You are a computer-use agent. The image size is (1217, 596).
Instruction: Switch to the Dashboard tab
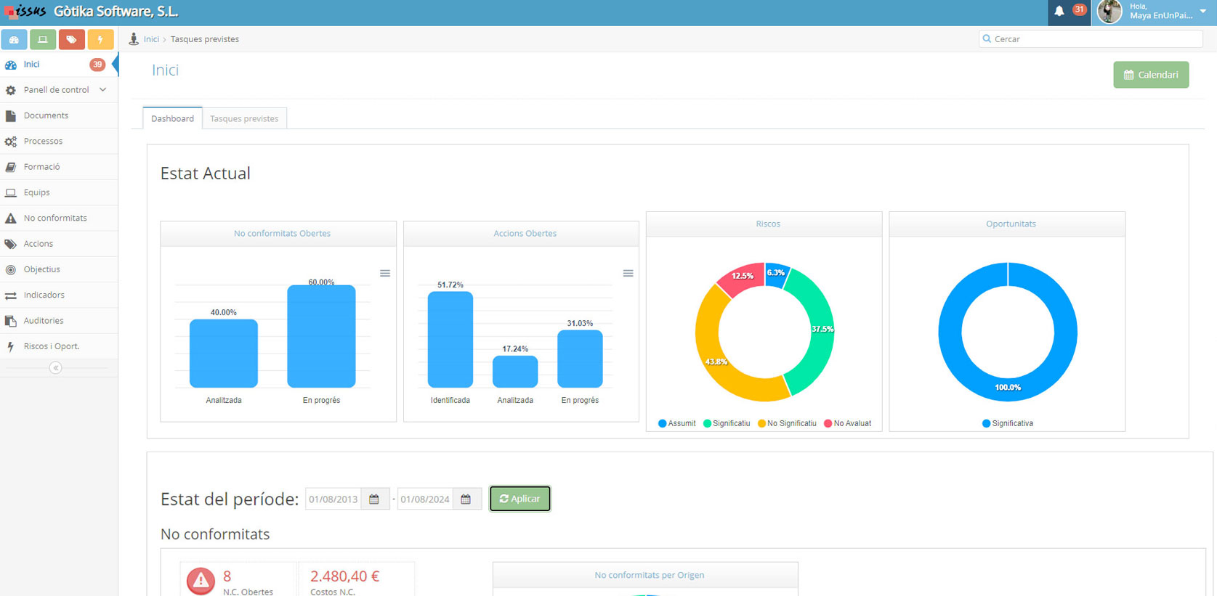coord(172,118)
